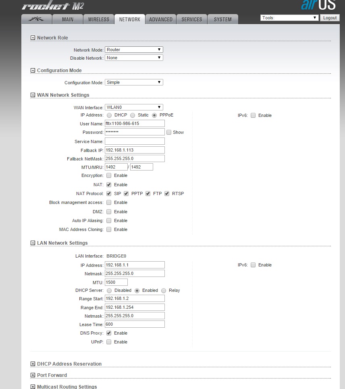Open the Configuration Mode dropdown

point(134,82)
